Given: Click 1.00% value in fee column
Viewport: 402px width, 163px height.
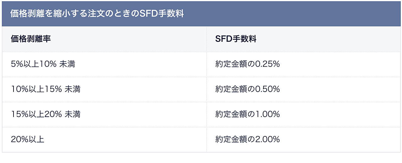Looking at the screenshot, I should (x=267, y=115).
